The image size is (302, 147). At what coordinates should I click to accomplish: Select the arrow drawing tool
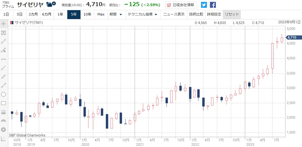coord(3,86)
